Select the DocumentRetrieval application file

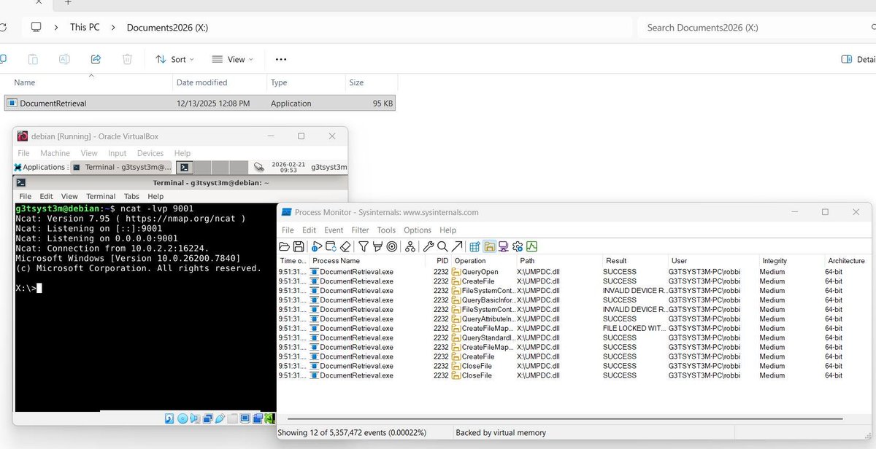199,104
